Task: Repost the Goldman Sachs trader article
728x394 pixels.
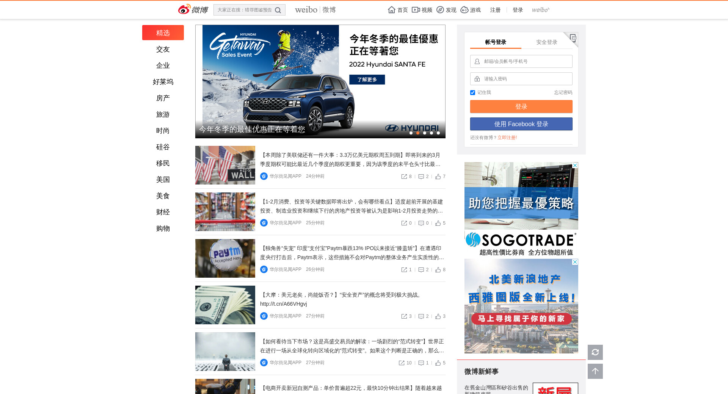Action: pyautogui.click(x=402, y=363)
